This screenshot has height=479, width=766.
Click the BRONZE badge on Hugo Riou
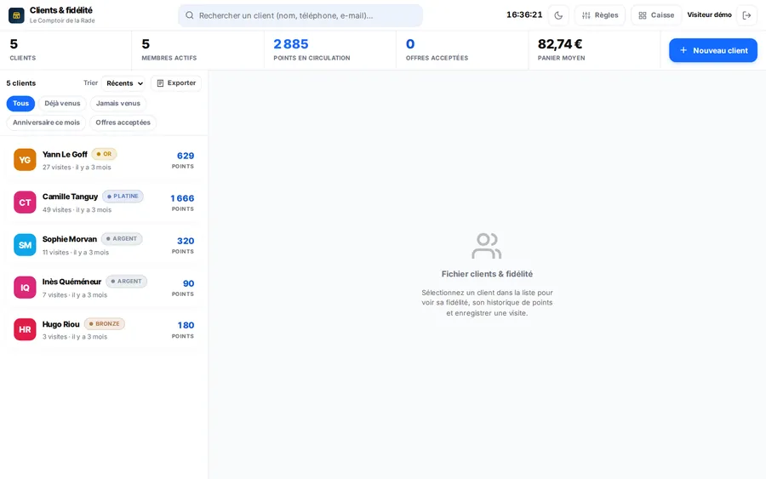pyautogui.click(x=105, y=323)
